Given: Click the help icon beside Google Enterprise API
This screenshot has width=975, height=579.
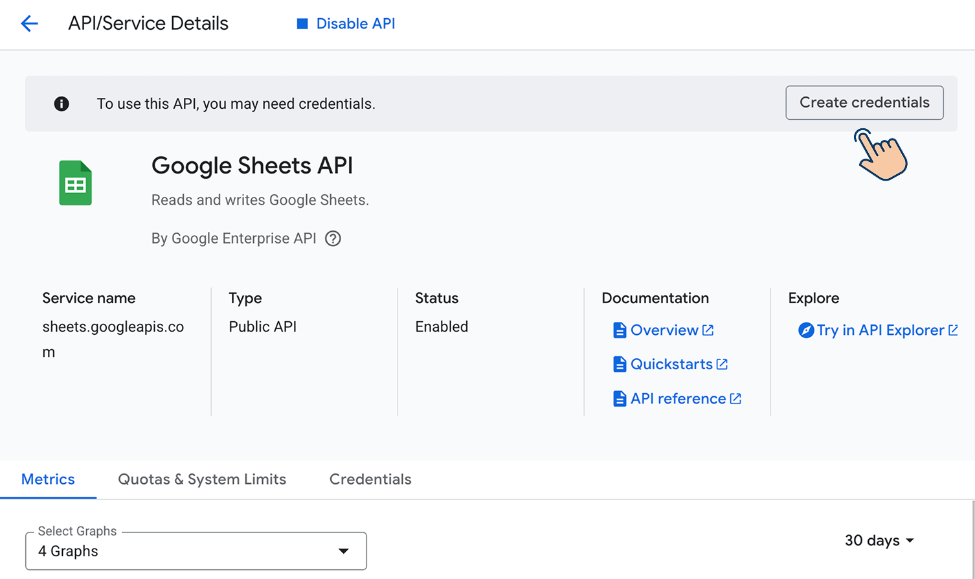Looking at the screenshot, I should click(x=333, y=238).
